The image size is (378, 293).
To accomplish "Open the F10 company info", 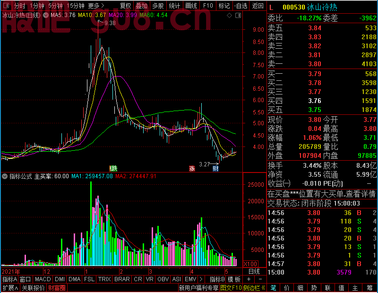I will 208,6.
